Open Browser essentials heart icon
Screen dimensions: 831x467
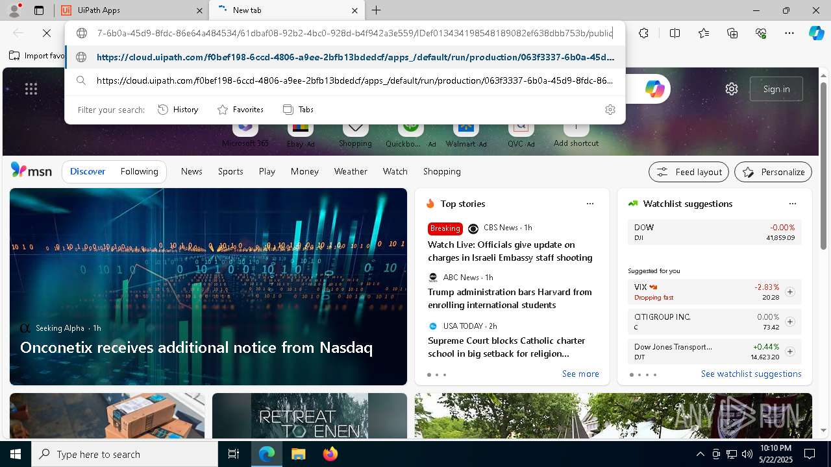point(761,33)
